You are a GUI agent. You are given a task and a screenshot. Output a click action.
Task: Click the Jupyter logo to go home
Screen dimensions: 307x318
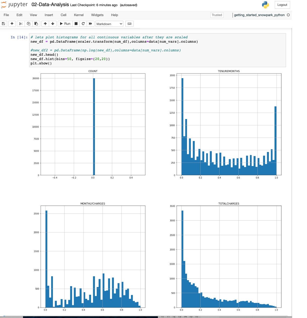[15, 5]
